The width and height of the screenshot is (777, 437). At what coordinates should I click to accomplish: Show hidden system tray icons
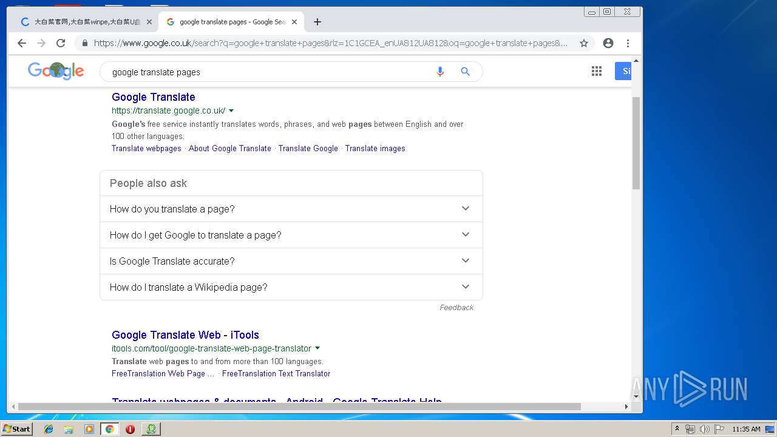pyautogui.click(x=677, y=429)
